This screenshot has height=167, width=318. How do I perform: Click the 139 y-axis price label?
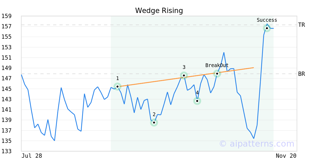click(x=6, y=120)
